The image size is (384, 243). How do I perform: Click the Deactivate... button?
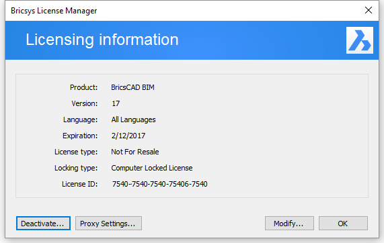pos(43,224)
